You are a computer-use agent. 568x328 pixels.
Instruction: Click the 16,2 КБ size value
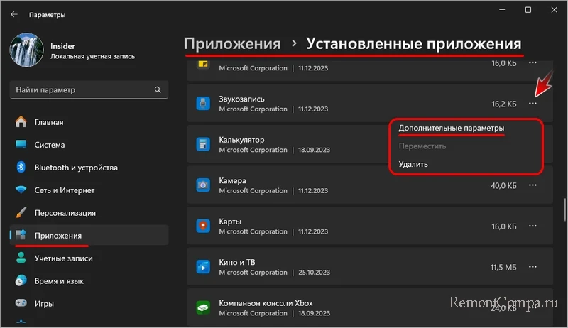click(x=504, y=104)
